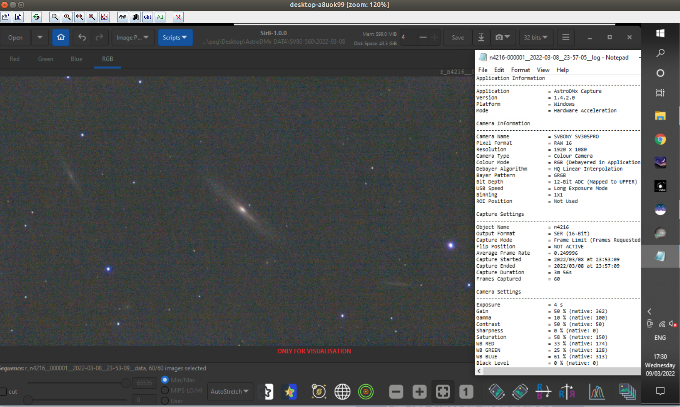Toggle the VNC Alt key button
Image resolution: width=680 pixels, height=407 pixels.
(x=160, y=17)
